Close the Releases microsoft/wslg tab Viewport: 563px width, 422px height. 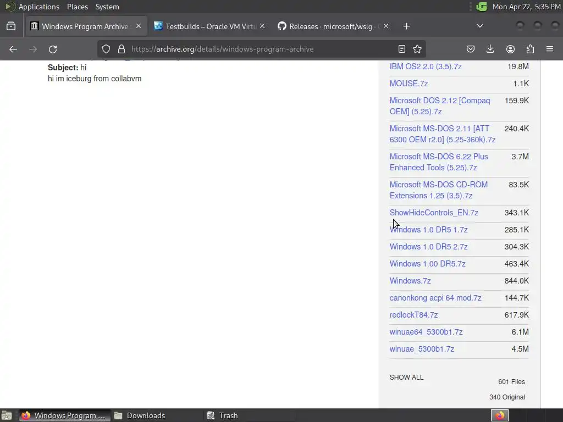tap(386, 26)
